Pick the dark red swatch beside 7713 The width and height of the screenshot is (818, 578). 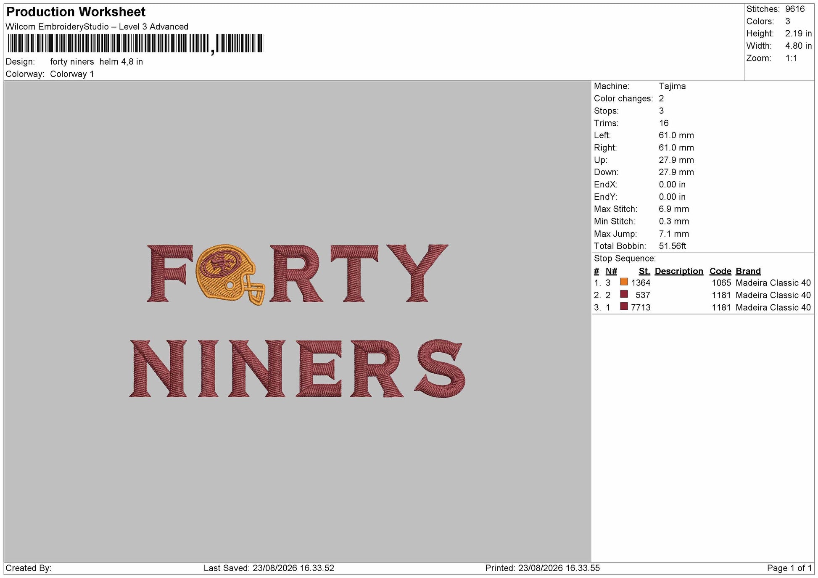[624, 306]
